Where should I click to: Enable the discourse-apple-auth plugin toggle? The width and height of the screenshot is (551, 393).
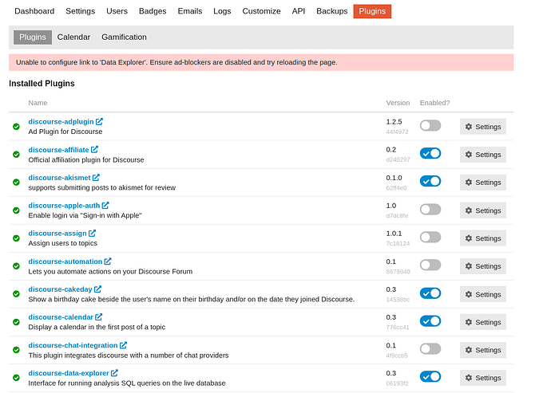[430, 210]
